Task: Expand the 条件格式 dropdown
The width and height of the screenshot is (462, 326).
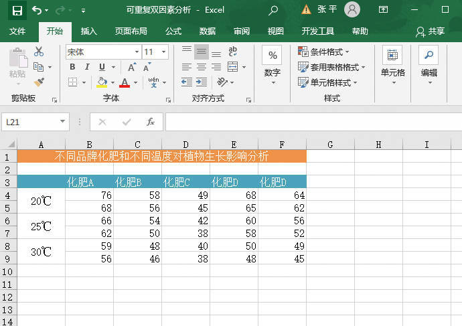Action: [x=324, y=52]
